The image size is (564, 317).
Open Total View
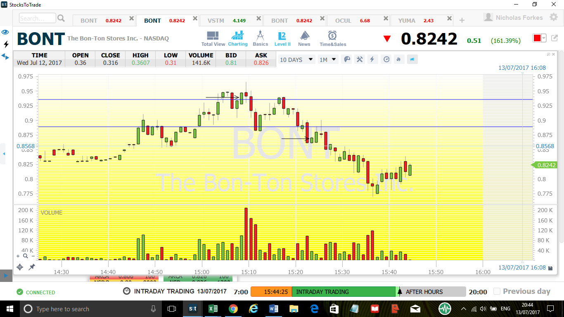(213, 38)
